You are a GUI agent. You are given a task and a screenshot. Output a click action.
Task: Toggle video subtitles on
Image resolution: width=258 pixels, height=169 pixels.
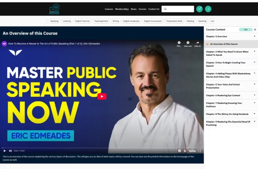[x=179, y=150]
